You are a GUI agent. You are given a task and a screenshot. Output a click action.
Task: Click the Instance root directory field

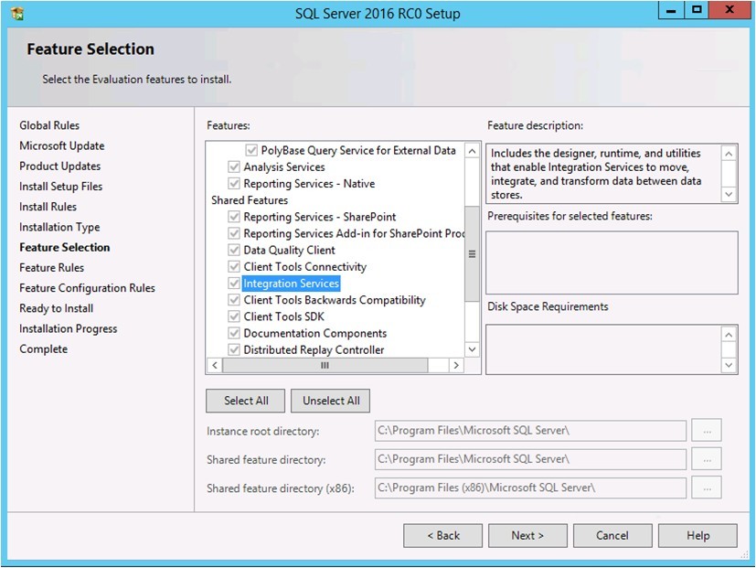tap(530, 431)
